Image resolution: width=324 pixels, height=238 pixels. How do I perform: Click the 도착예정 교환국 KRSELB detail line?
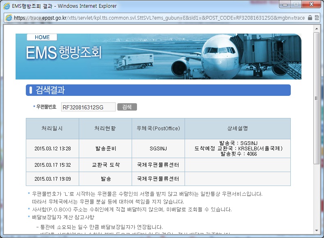pos(238,148)
